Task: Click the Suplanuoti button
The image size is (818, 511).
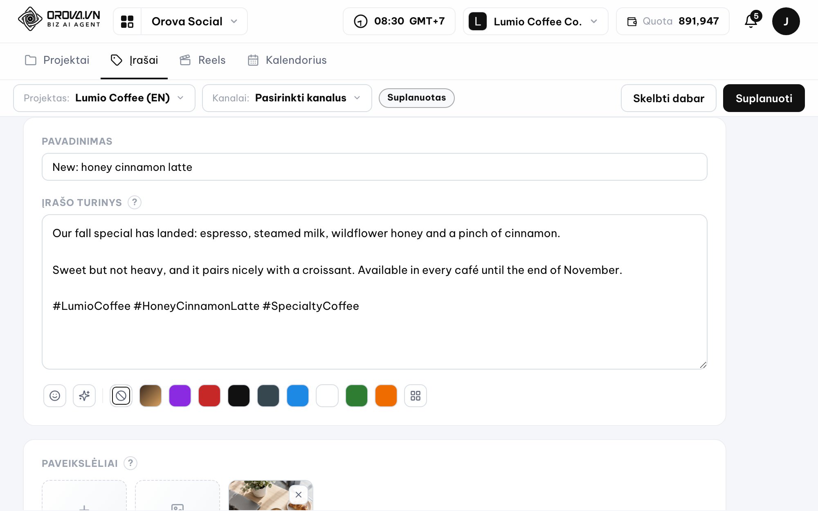Action: click(x=764, y=98)
